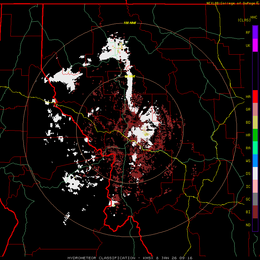Click the UK legend label
The image size is (260, 260).
click(248, 46)
